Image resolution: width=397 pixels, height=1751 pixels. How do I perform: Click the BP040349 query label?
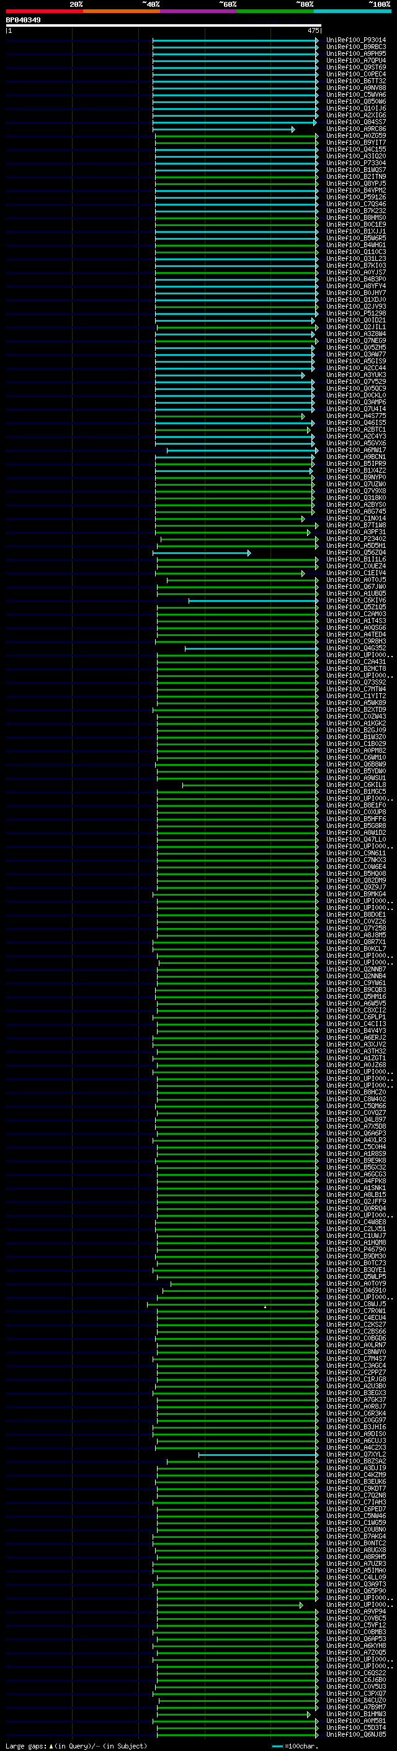(x=23, y=20)
